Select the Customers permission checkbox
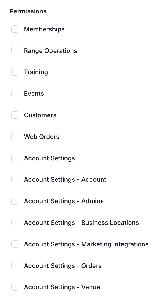 tap(15, 115)
